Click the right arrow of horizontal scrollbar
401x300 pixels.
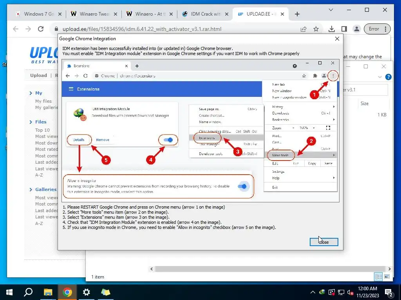point(390,269)
